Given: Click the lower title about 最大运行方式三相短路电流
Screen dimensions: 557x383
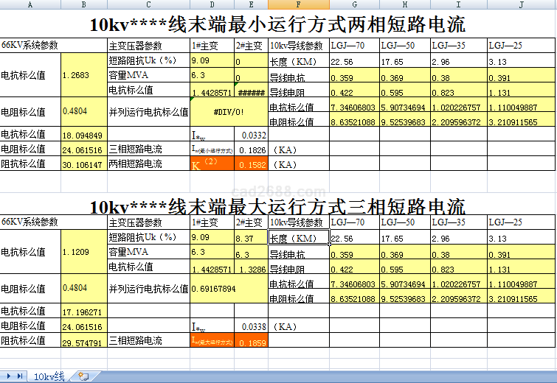Looking at the screenshot, I should [278, 205].
